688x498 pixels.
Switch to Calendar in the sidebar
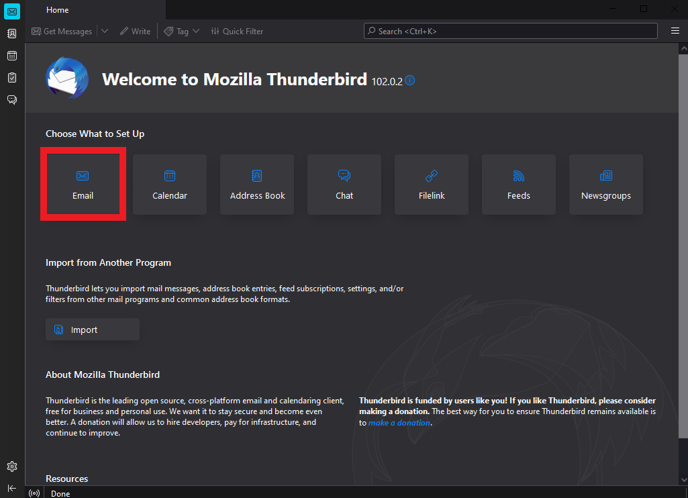click(x=12, y=56)
